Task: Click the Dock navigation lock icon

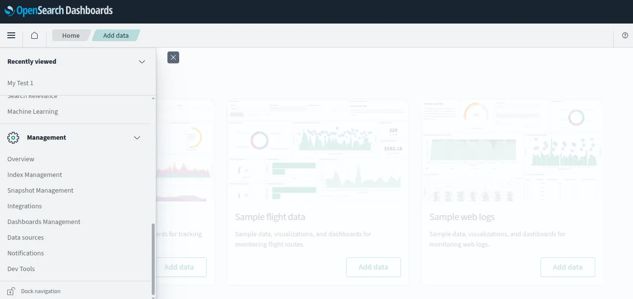Action: (11, 291)
